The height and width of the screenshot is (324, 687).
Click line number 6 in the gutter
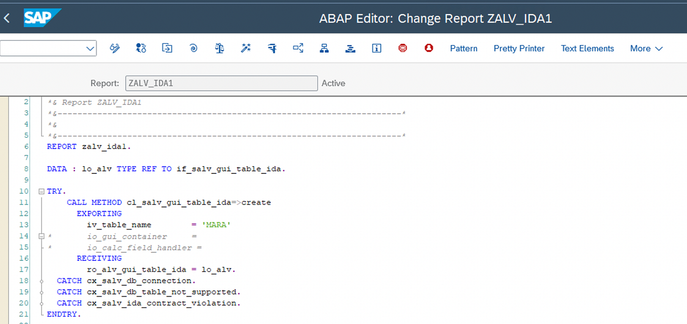[x=26, y=147]
